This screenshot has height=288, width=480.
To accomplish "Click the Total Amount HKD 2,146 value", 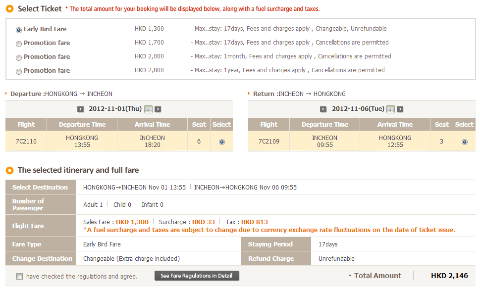I will (x=449, y=276).
